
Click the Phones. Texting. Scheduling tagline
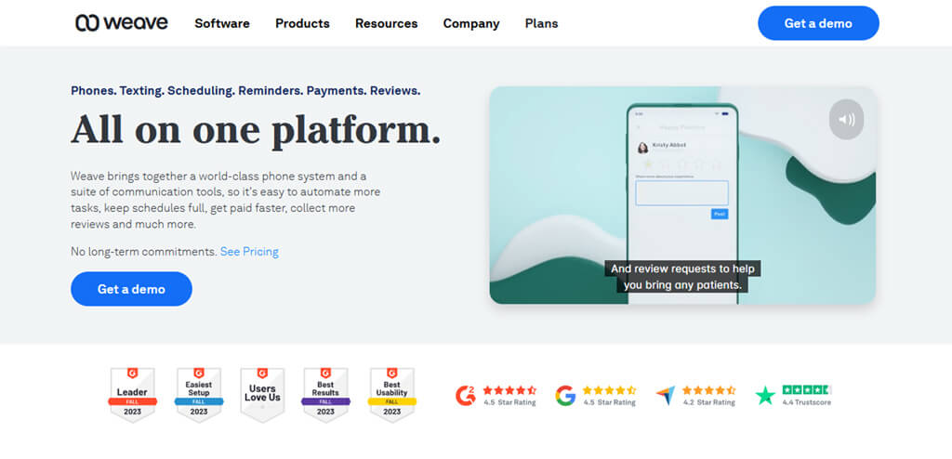[x=245, y=91]
